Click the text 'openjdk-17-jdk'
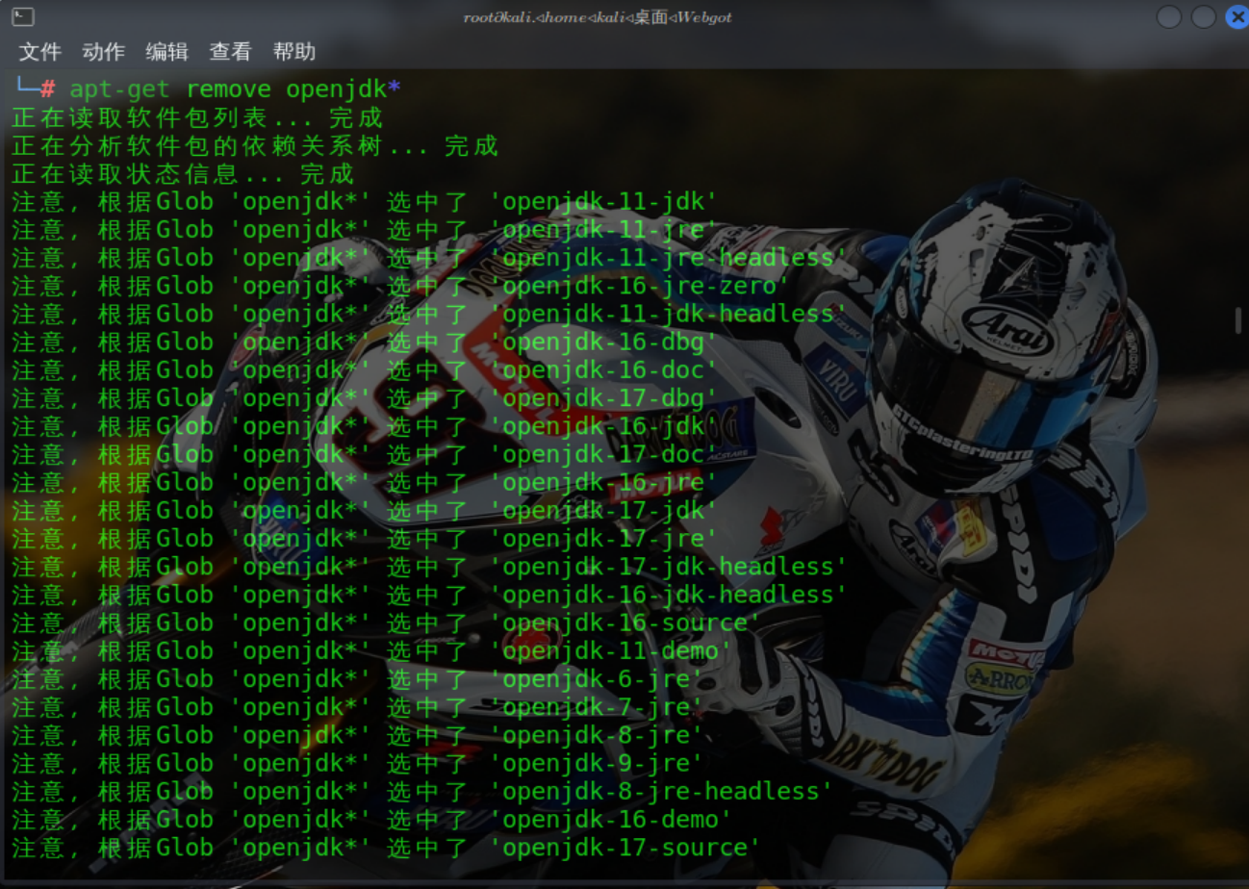The height and width of the screenshot is (889, 1249). [x=603, y=510]
